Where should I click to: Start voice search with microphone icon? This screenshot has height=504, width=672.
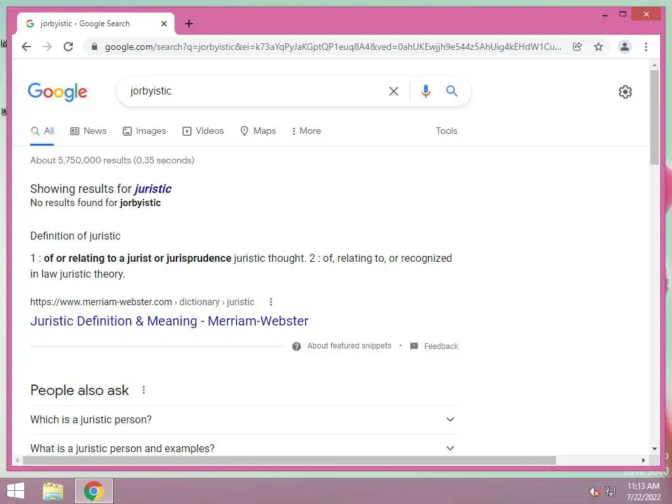pos(425,91)
